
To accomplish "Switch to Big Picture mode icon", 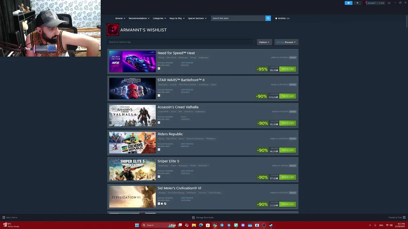I will pos(389,3).
